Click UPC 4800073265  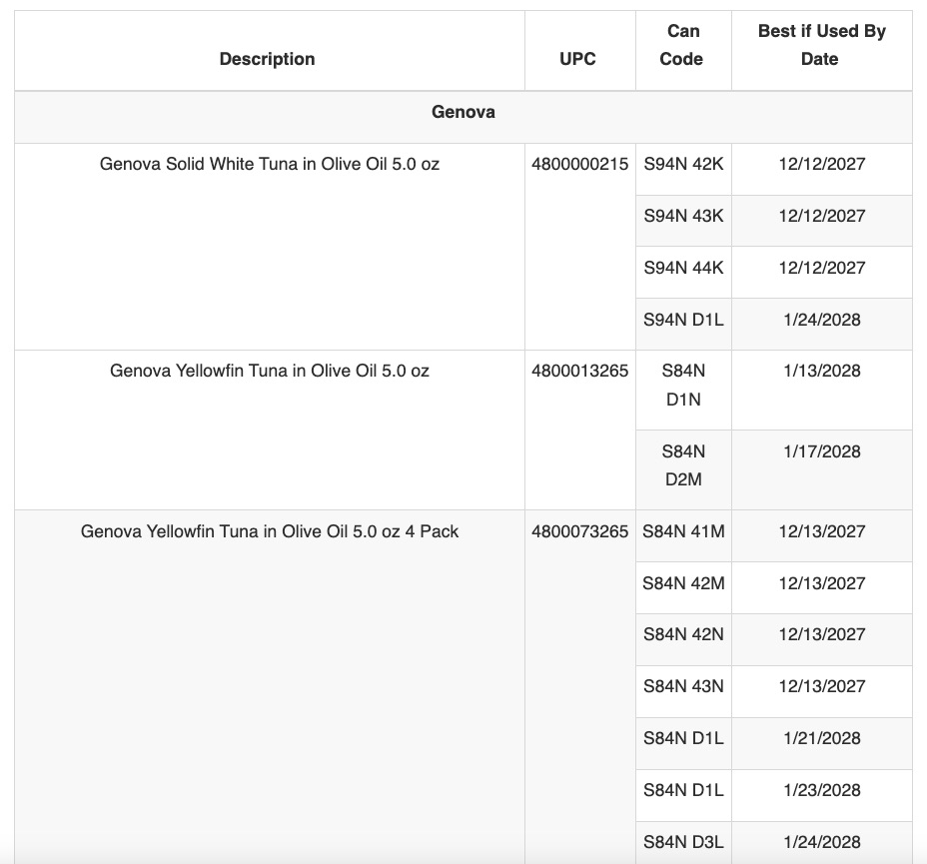coord(579,531)
